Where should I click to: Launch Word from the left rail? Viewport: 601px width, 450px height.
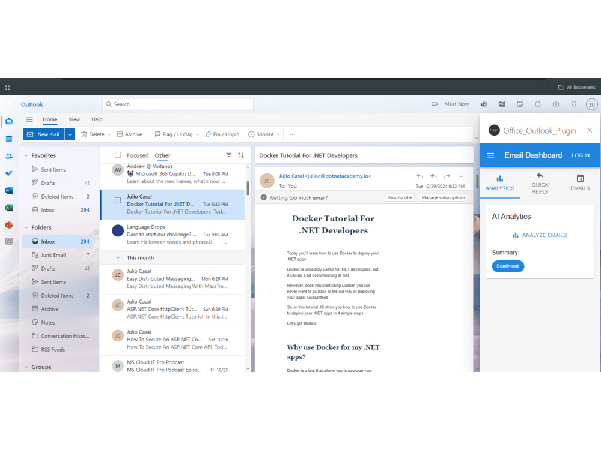click(x=9, y=191)
